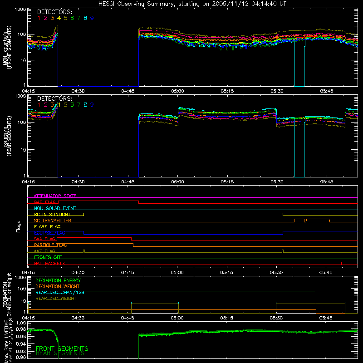
Task: Click the REAR SEGMENTS livetime legend label
Action: coord(60,353)
